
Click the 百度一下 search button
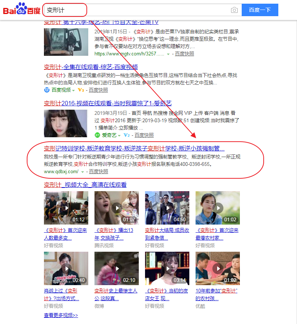point(260,10)
